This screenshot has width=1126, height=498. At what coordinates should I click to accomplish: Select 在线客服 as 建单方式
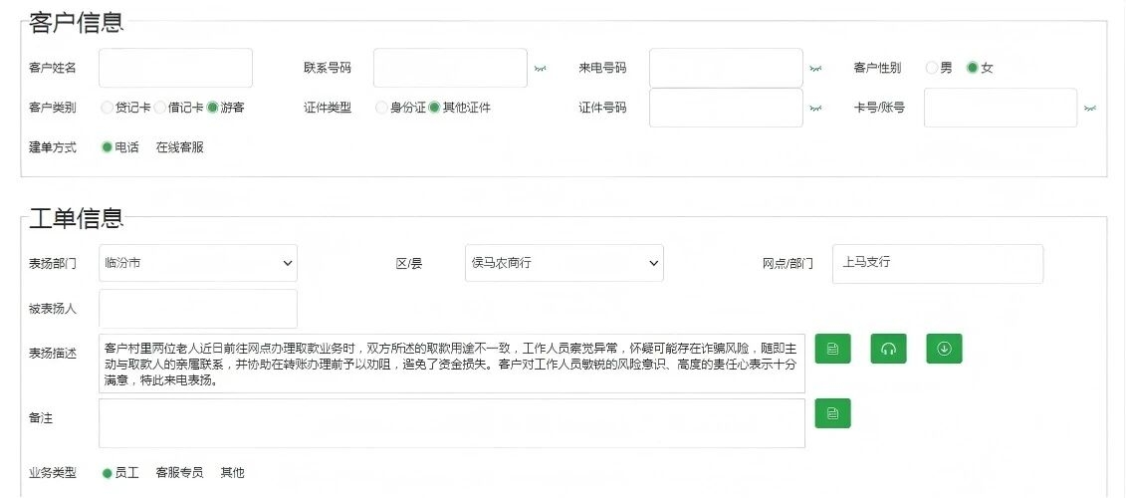[179, 147]
